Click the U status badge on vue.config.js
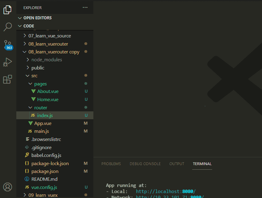 86,187
